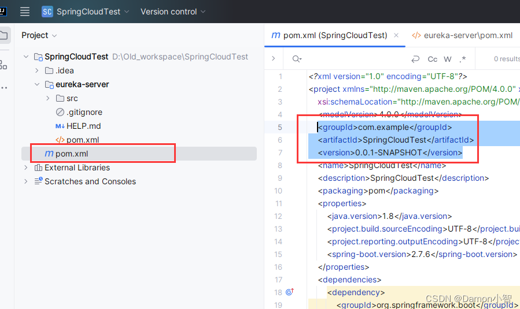Click line number 10 in gutter
The height and width of the screenshot is (309, 520).
[278, 191]
